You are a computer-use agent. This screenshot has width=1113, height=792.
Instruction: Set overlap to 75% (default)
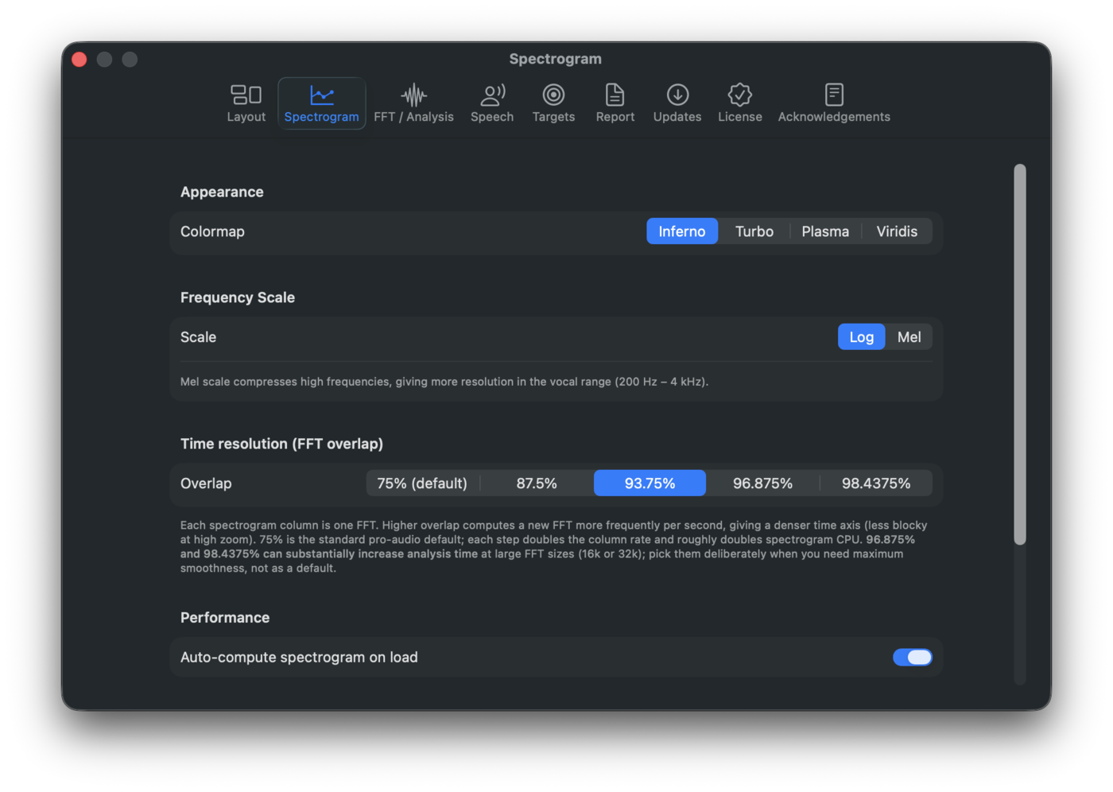[x=422, y=483]
